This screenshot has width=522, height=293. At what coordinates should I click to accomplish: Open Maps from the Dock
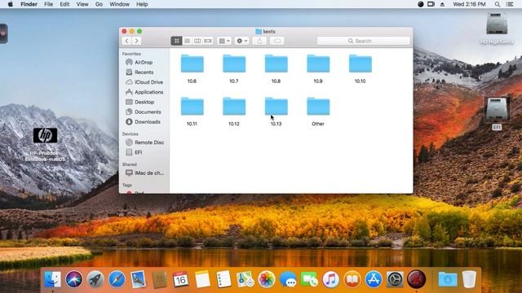245,279
